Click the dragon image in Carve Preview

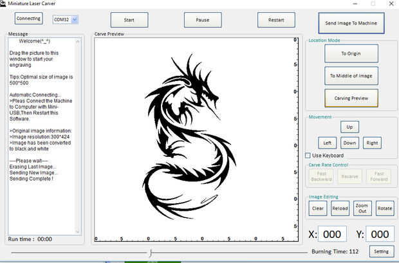pos(189,138)
